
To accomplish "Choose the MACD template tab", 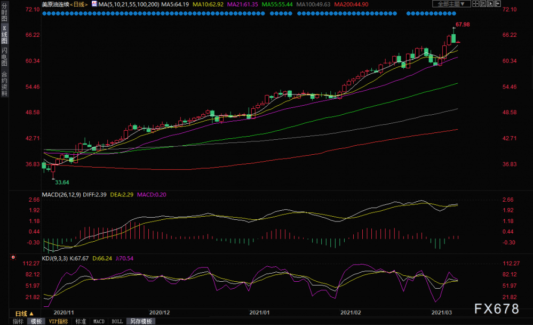I will (99, 321).
